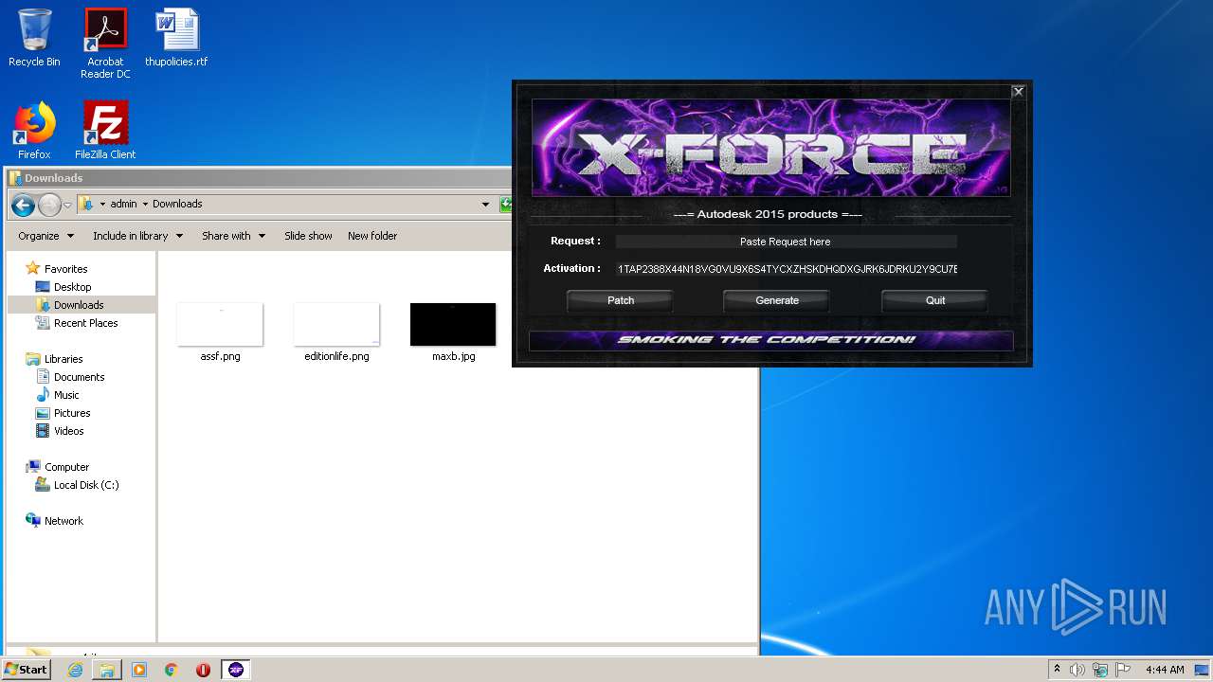Show hidden system tray icons
This screenshot has height=682, width=1213.
[x=1057, y=670]
